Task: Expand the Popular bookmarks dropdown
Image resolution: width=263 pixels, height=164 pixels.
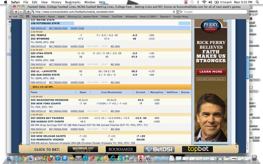Action: click(x=165, y=17)
